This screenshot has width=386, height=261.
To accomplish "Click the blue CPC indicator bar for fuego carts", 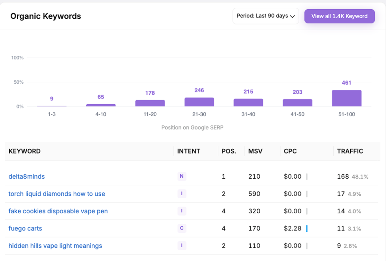I will 307,228.
